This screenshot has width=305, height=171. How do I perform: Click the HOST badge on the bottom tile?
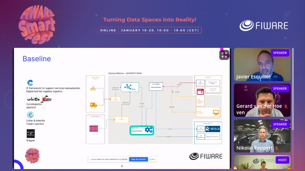282,160
